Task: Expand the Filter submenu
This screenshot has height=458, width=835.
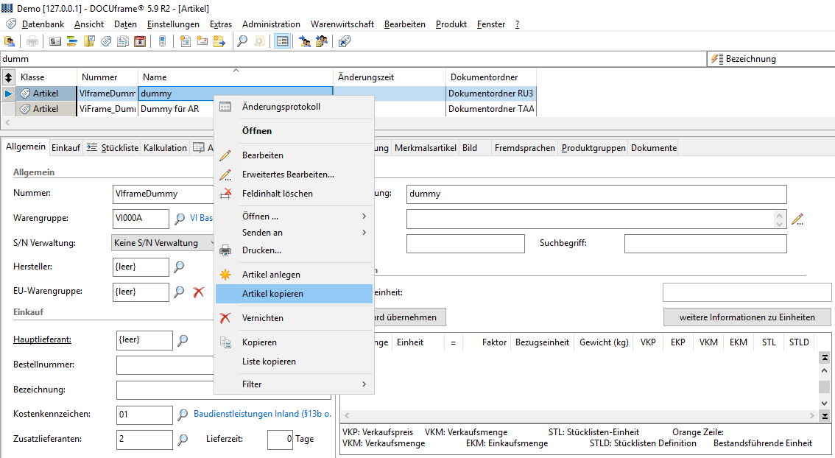Action: coord(294,384)
